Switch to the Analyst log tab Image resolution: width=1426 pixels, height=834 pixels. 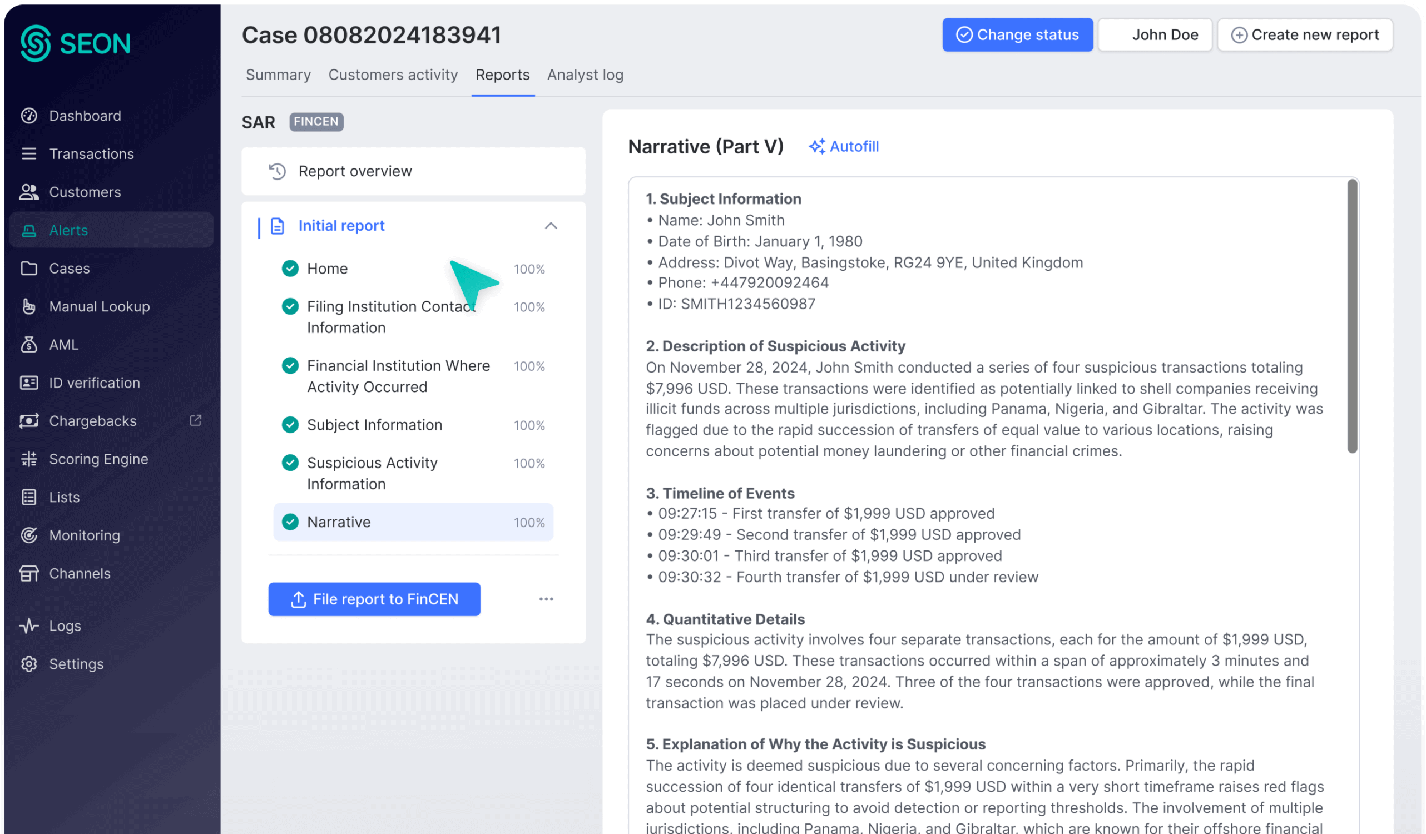coord(585,75)
